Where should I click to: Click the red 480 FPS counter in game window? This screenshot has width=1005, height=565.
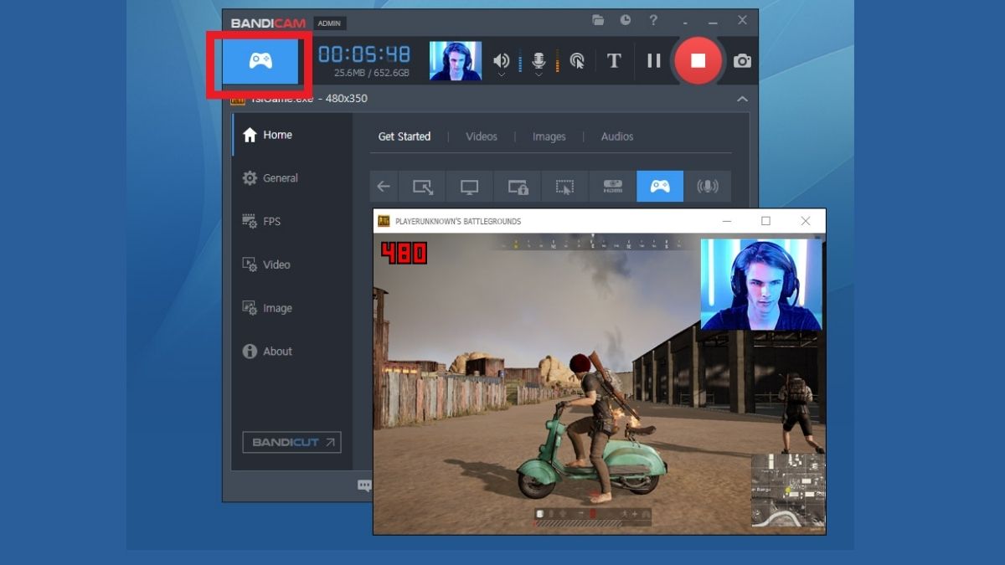405,254
